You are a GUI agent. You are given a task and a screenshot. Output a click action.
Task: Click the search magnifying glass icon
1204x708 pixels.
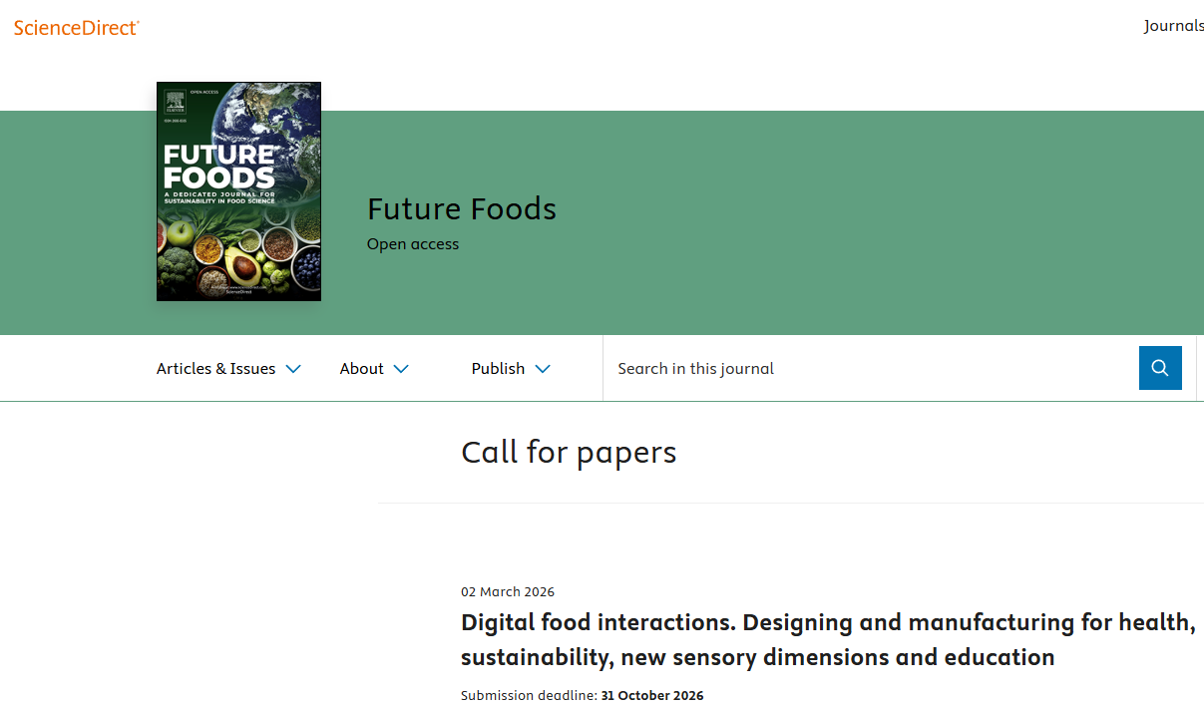pyautogui.click(x=1160, y=368)
